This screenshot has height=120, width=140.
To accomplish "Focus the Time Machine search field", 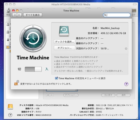I will 117,15.
